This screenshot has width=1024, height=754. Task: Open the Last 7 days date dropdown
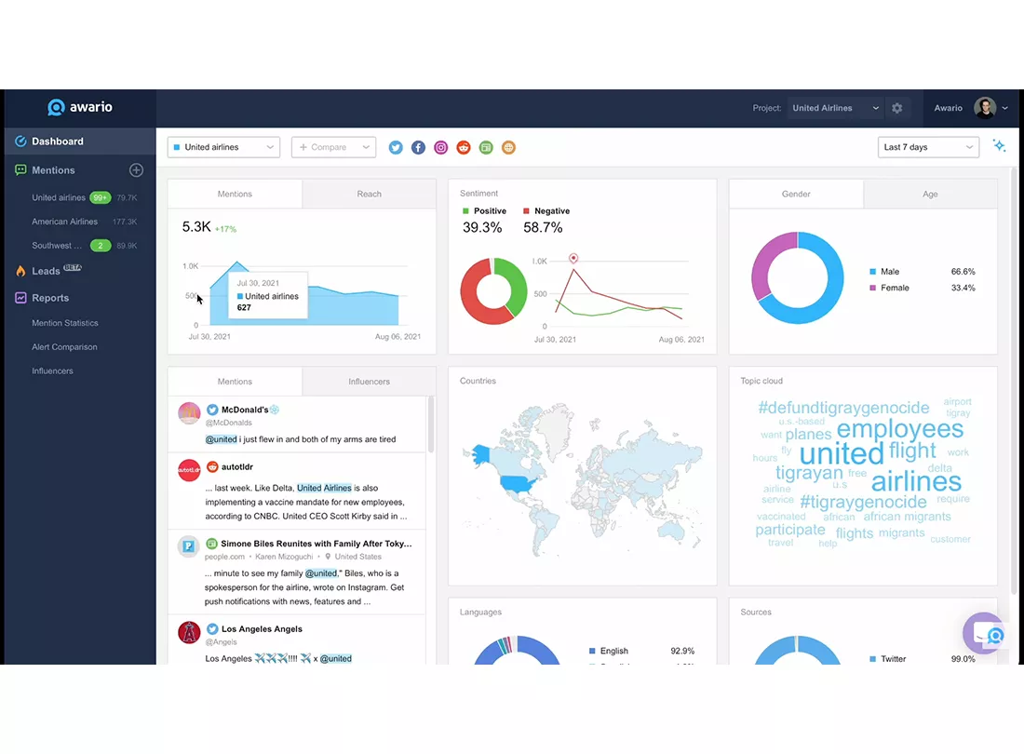coord(928,147)
